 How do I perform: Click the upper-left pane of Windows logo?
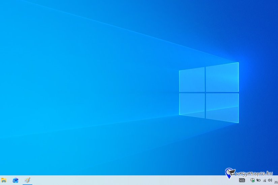pyautogui.click(x=192, y=80)
